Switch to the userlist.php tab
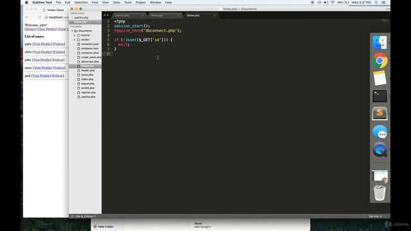This screenshot has width=411, height=231. coord(128,15)
